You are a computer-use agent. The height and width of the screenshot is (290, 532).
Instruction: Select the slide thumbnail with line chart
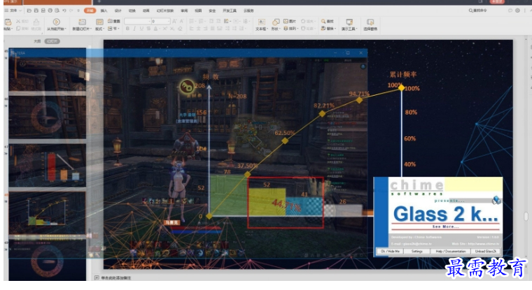coord(47,212)
